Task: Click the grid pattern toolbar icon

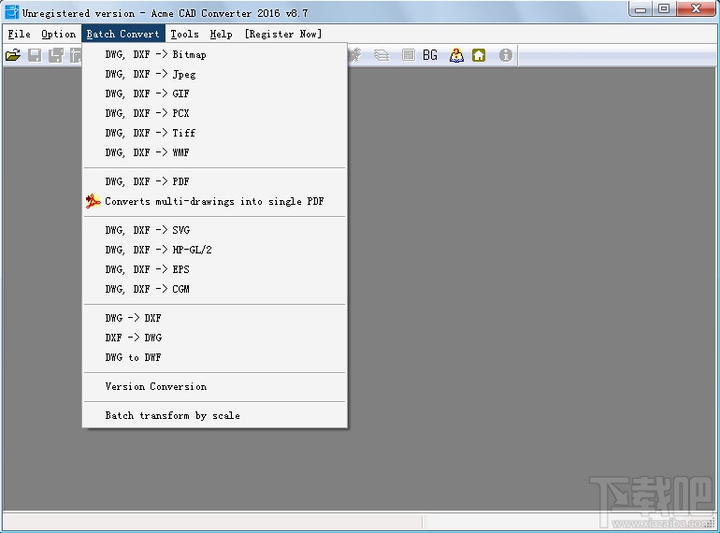Action: [409, 55]
